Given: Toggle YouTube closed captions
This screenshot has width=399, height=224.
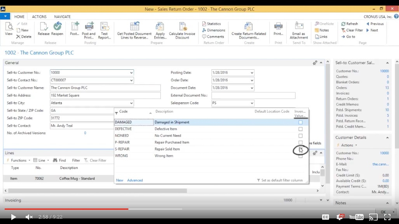Looking at the screenshot, I should [x=326, y=217].
